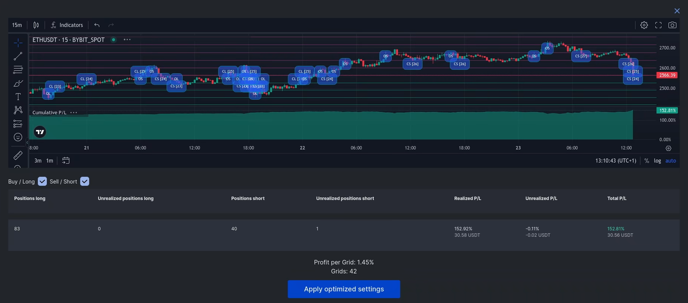Toggle the log scale mode
The height and width of the screenshot is (303, 688).
657,161
